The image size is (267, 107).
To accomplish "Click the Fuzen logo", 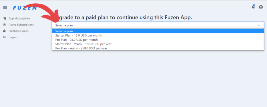I will point(25,8).
